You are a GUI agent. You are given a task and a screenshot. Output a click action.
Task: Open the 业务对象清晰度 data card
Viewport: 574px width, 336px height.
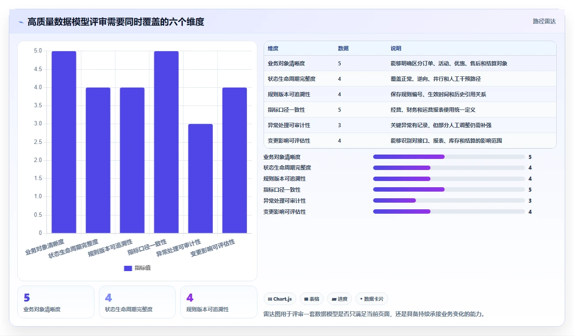click(56, 302)
